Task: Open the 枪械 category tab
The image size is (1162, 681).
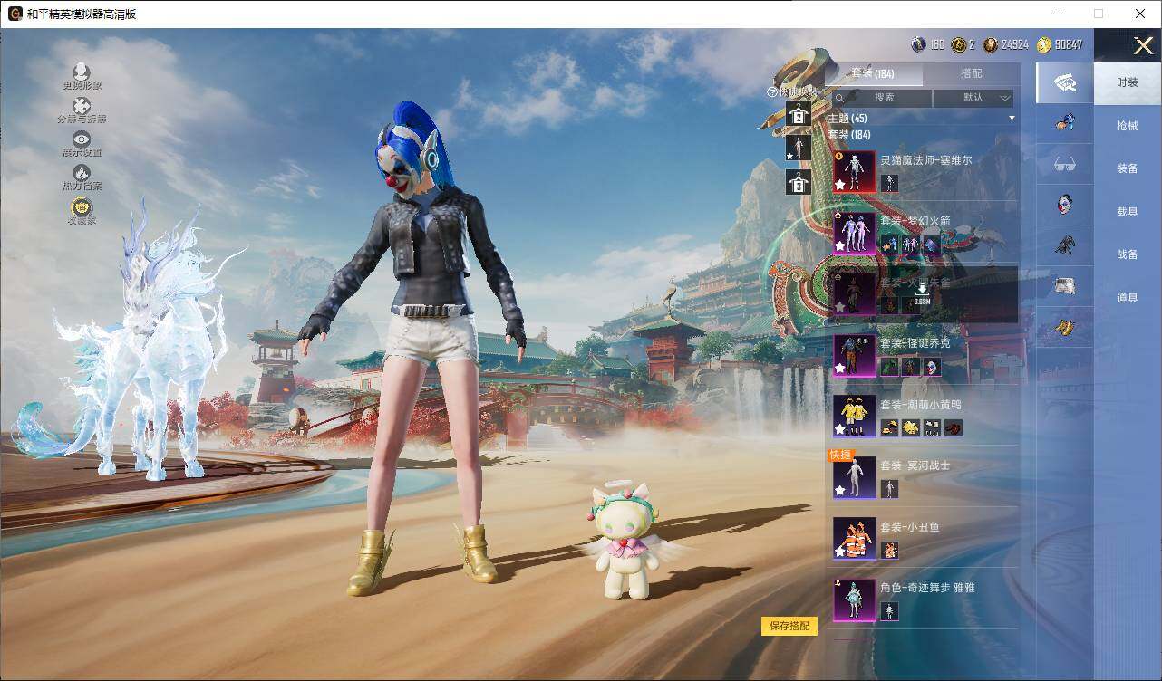Action: tap(1128, 126)
